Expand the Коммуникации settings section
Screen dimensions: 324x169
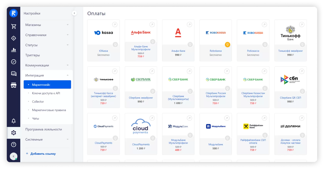coord(47,65)
